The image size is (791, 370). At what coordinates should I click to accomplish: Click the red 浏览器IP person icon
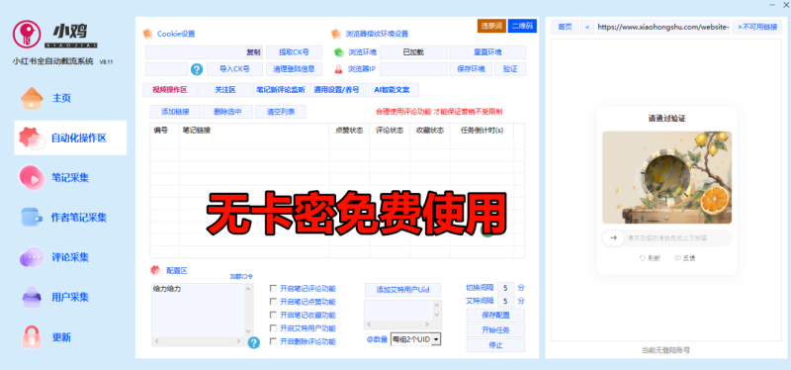pyautogui.click(x=339, y=68)
